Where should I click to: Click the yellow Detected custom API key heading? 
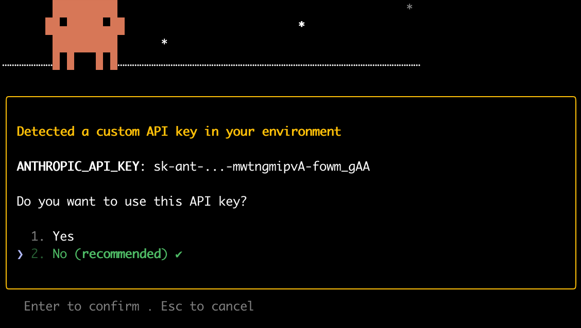coord(179,132)
